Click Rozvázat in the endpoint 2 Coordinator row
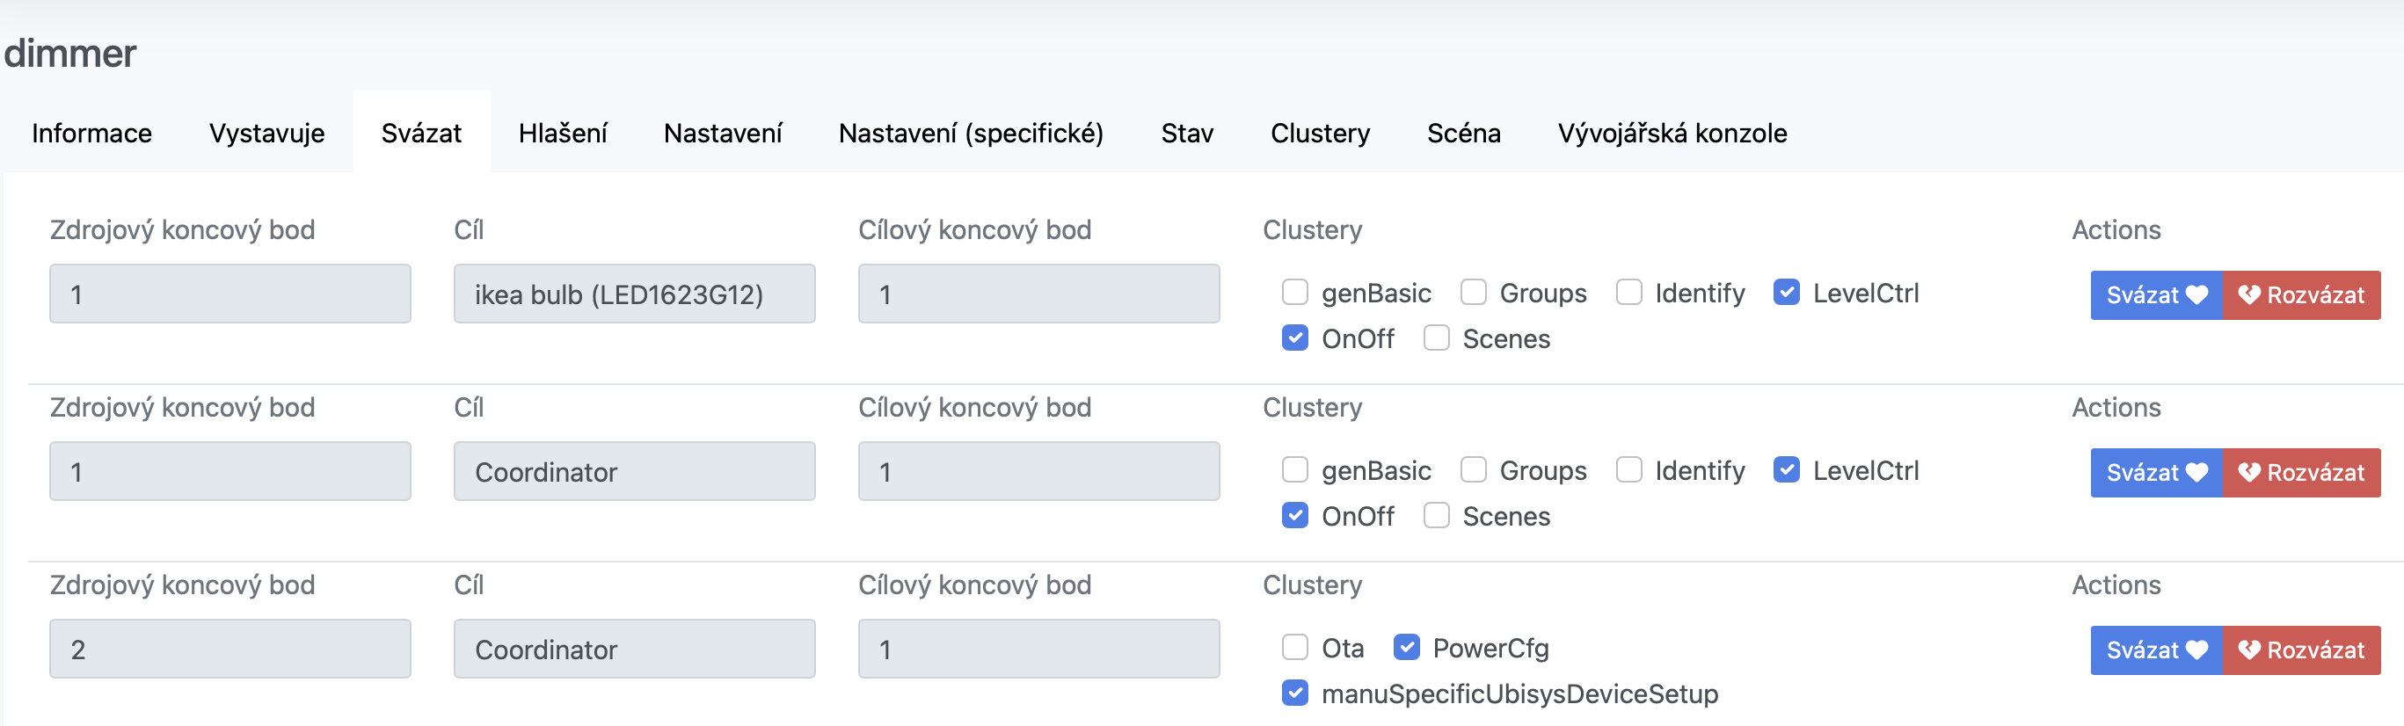 tap(2300, 650)
